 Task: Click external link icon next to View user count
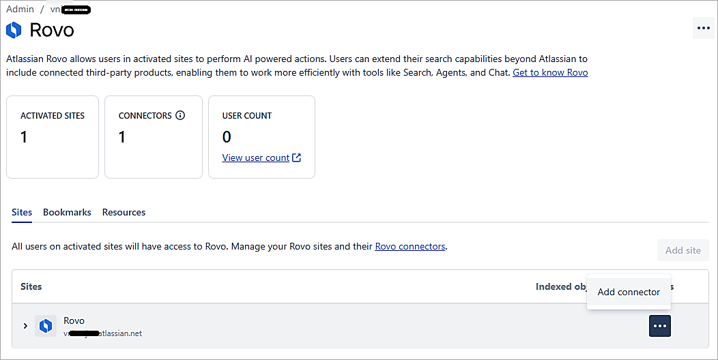pyautogui.click(x=297, y=157)
